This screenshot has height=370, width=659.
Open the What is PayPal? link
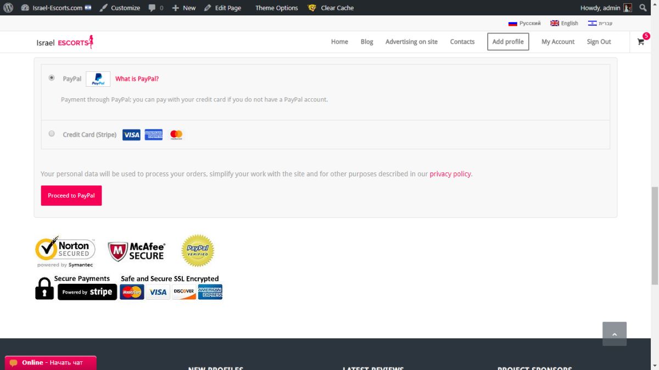[x=137, y=79]
